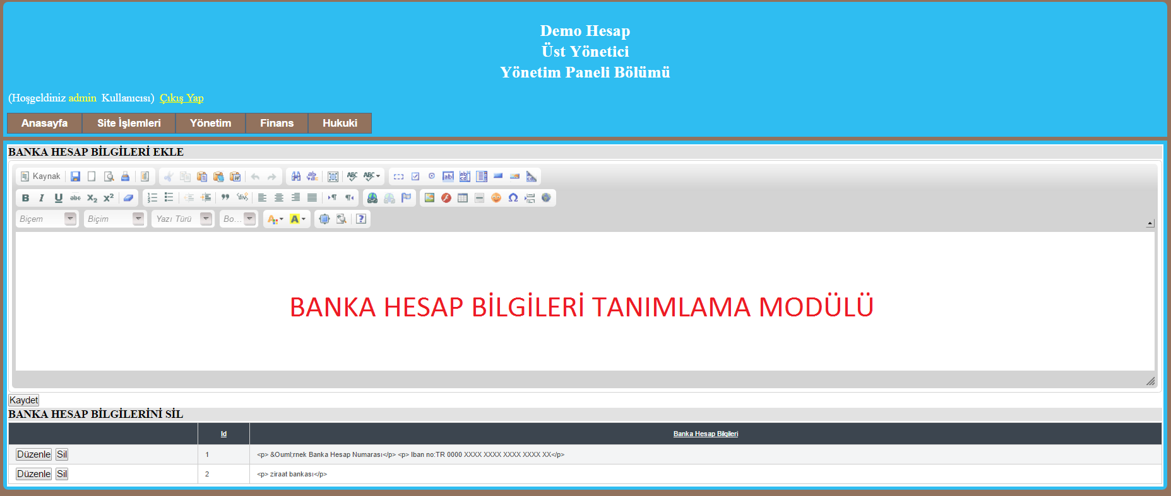
Task: Open the Find tool with binoculars icon
Action: [x=295, y=176]
